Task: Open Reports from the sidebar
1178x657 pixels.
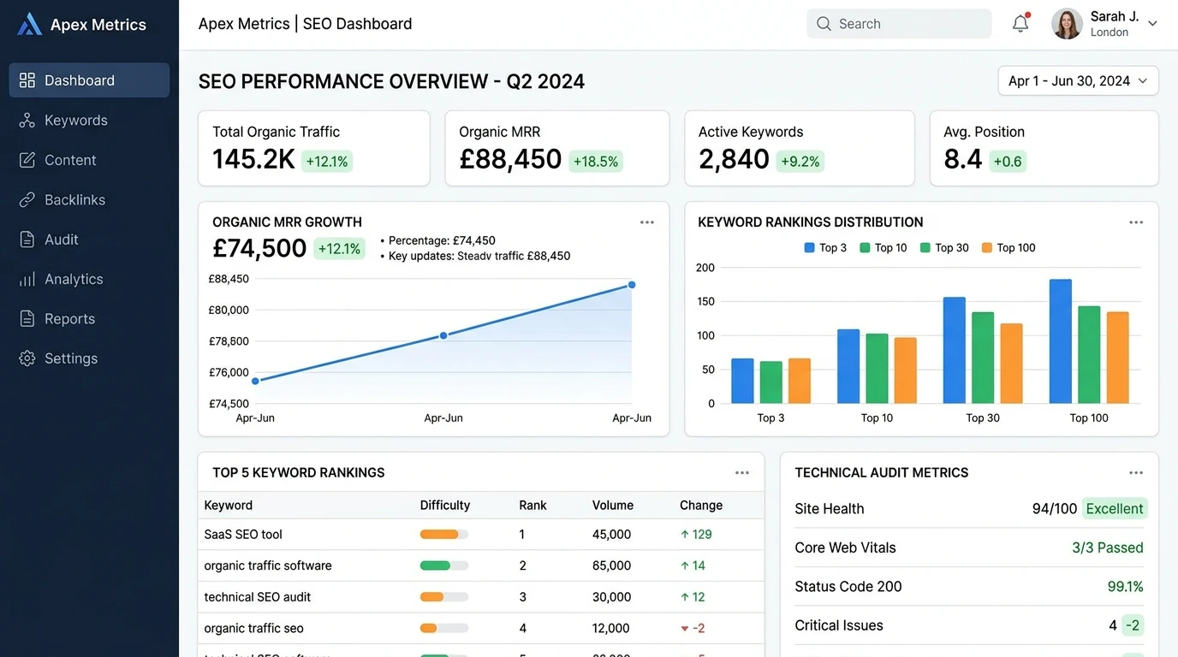Action: pyautogui.click(x=89, y=319)
